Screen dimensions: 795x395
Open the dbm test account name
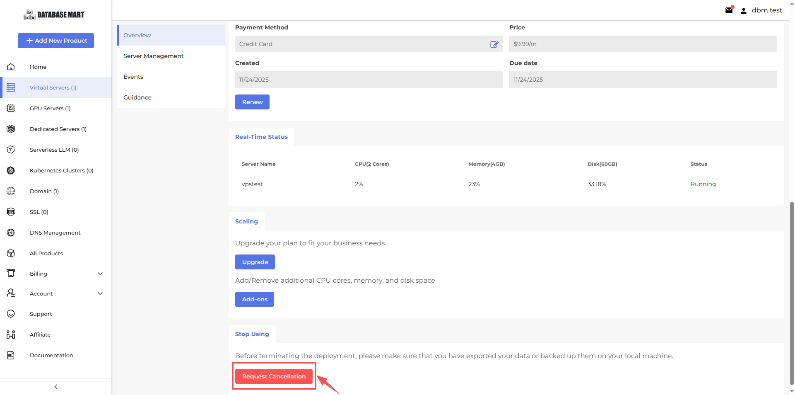coord(767,10)
